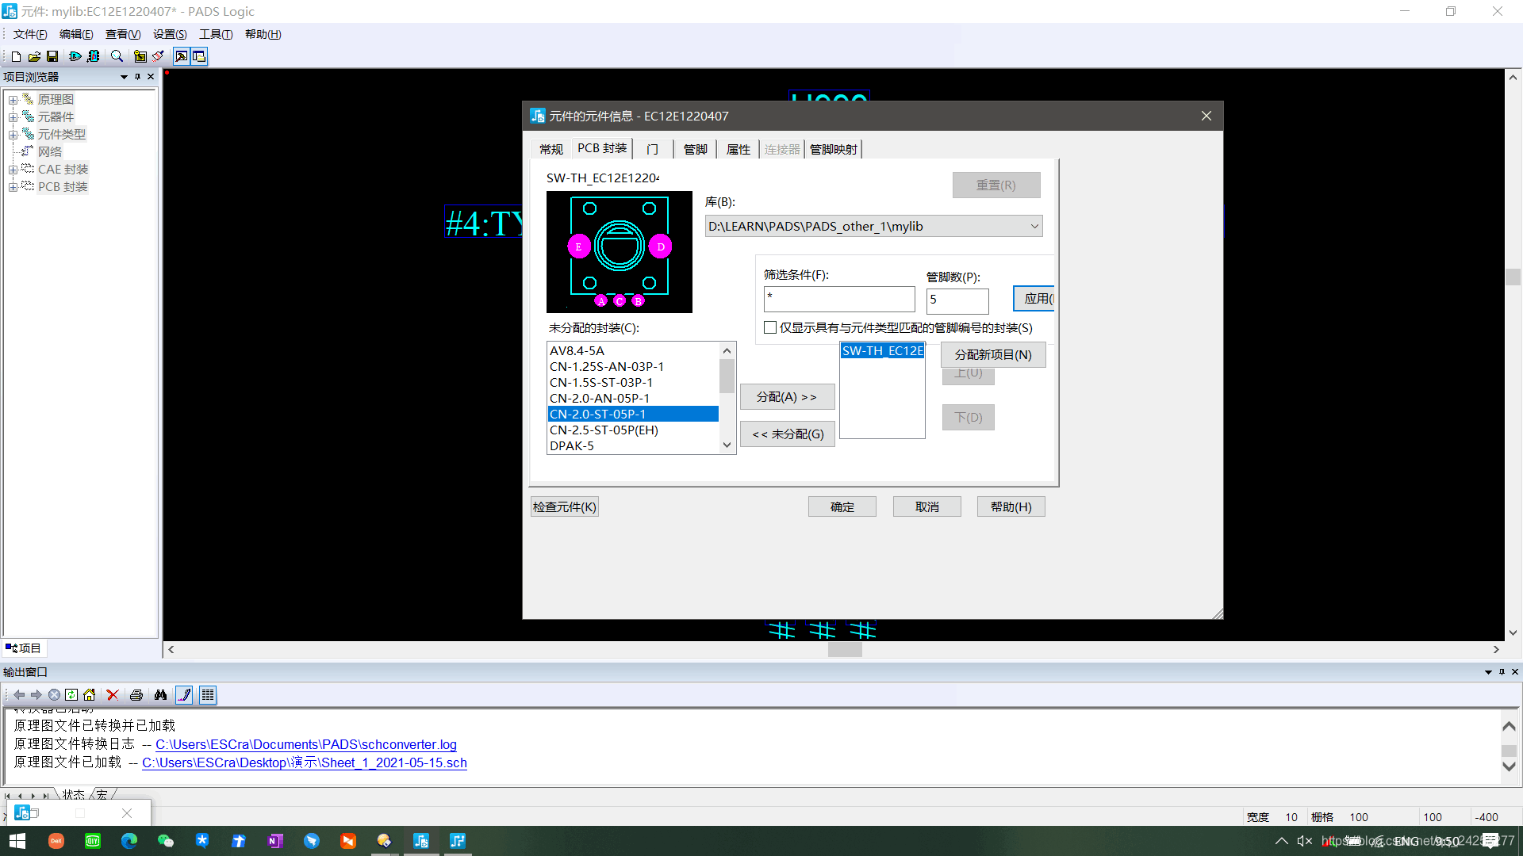The height and width of the screenshot is (856, 1523).
Task: Click the Open folder toolbar icon
Action: (x=34, y=56)
